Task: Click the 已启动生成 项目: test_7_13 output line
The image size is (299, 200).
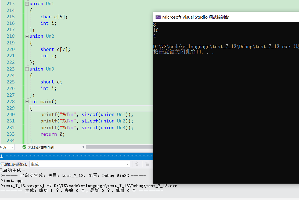Action: (73, 176)
